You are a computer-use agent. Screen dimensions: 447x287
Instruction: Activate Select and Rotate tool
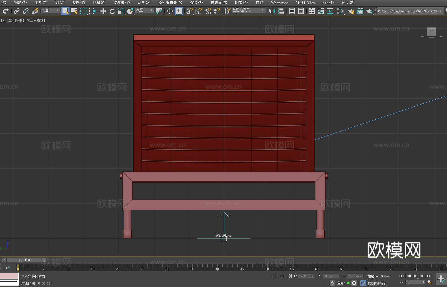pyautogui.click(x=112, y=11)
